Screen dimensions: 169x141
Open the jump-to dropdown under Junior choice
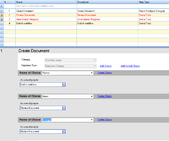click(43, 108)
